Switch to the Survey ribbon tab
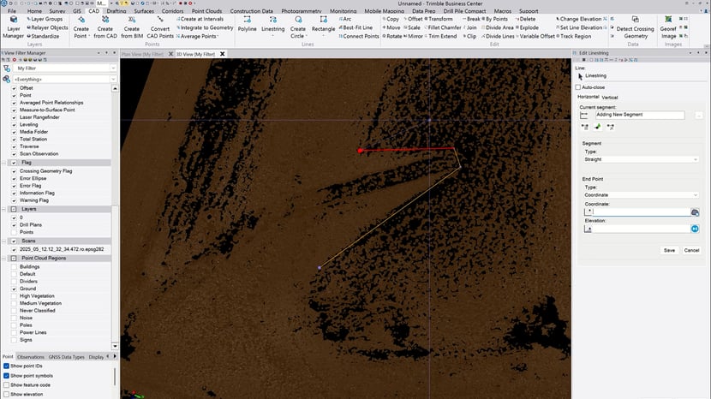 [57, 11]
